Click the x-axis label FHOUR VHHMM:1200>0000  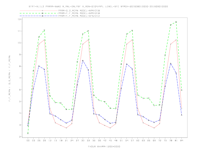click(104, 146)
